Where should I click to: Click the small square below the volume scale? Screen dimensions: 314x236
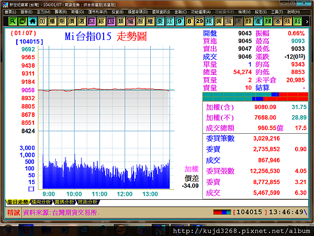point(31,189)
